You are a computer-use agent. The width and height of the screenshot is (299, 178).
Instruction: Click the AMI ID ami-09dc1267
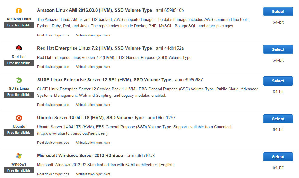click(162, 118)
